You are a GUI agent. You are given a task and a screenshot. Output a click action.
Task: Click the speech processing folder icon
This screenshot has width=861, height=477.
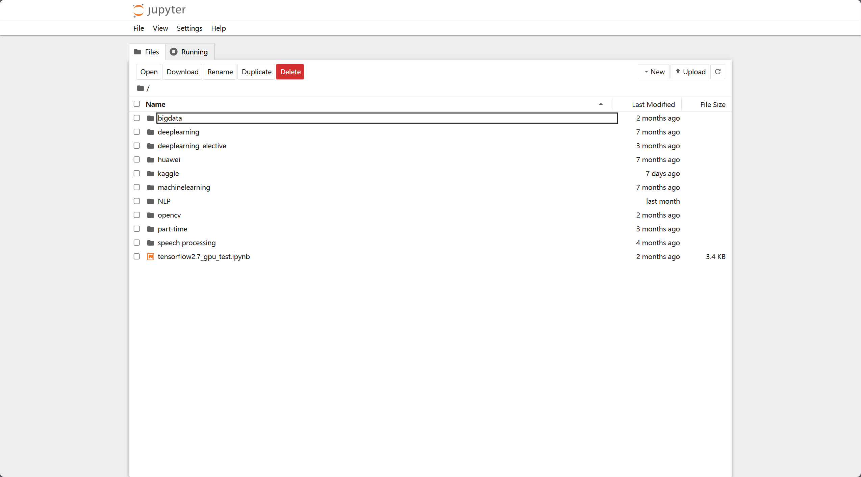coord(151,243)
